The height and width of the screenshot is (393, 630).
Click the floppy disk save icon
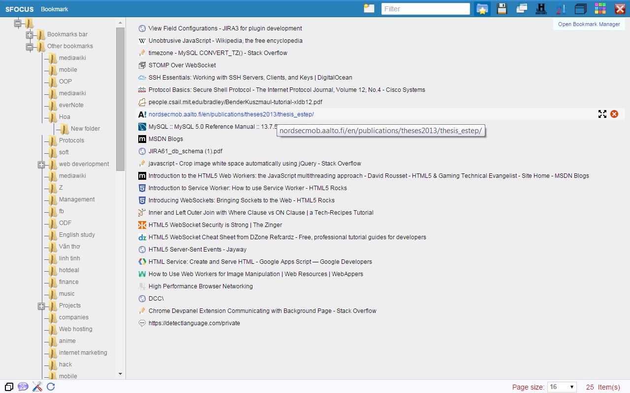coord(502,9)
